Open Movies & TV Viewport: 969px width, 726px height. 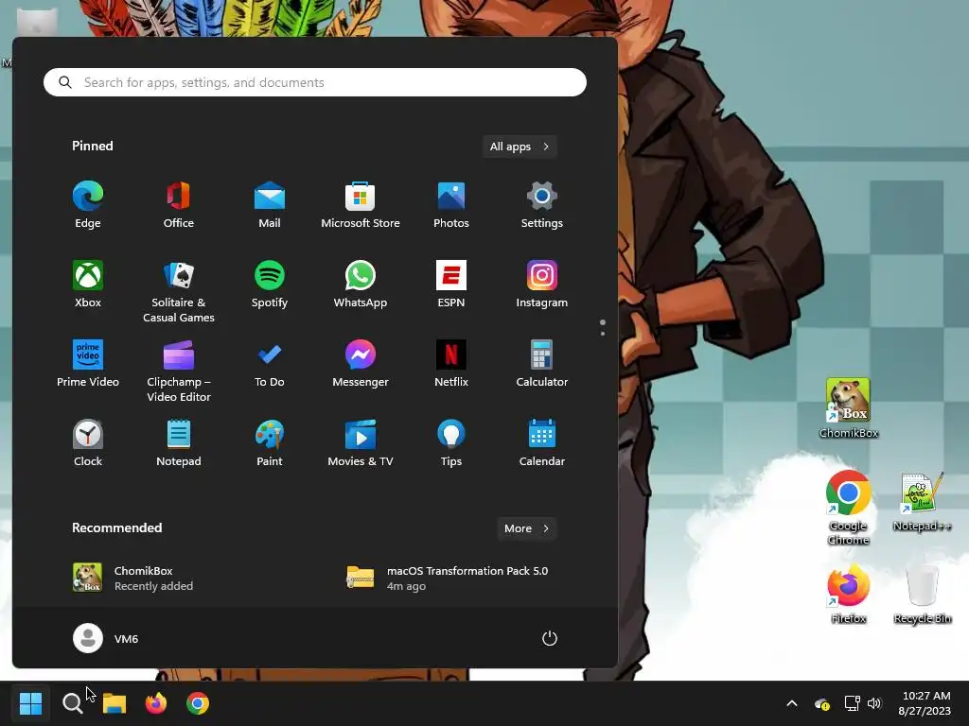[x=361, y=443]
